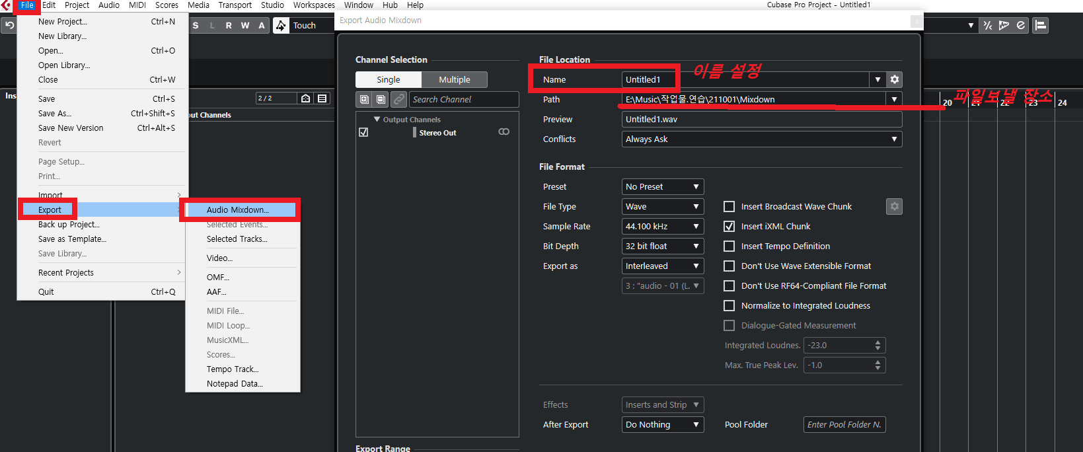The width and height of the screenshot is (1083, 452).
Task: Disable Insert iXML Chunk
Action: click(729, 226)
